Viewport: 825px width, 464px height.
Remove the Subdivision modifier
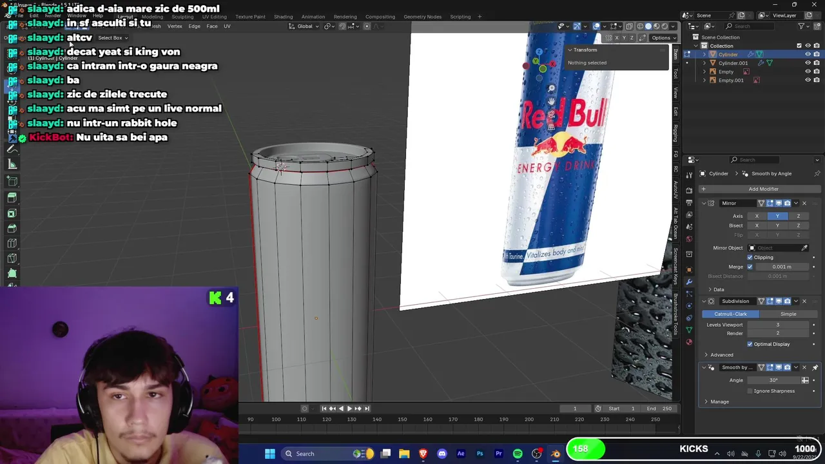coord(804,301)
